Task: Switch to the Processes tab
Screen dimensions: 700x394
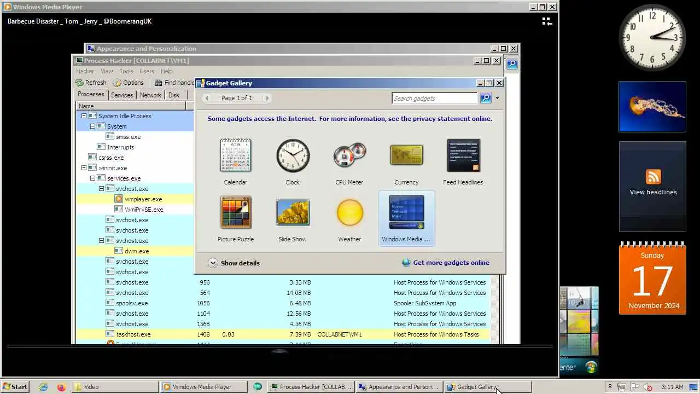Action: click(x=91, y=95)
